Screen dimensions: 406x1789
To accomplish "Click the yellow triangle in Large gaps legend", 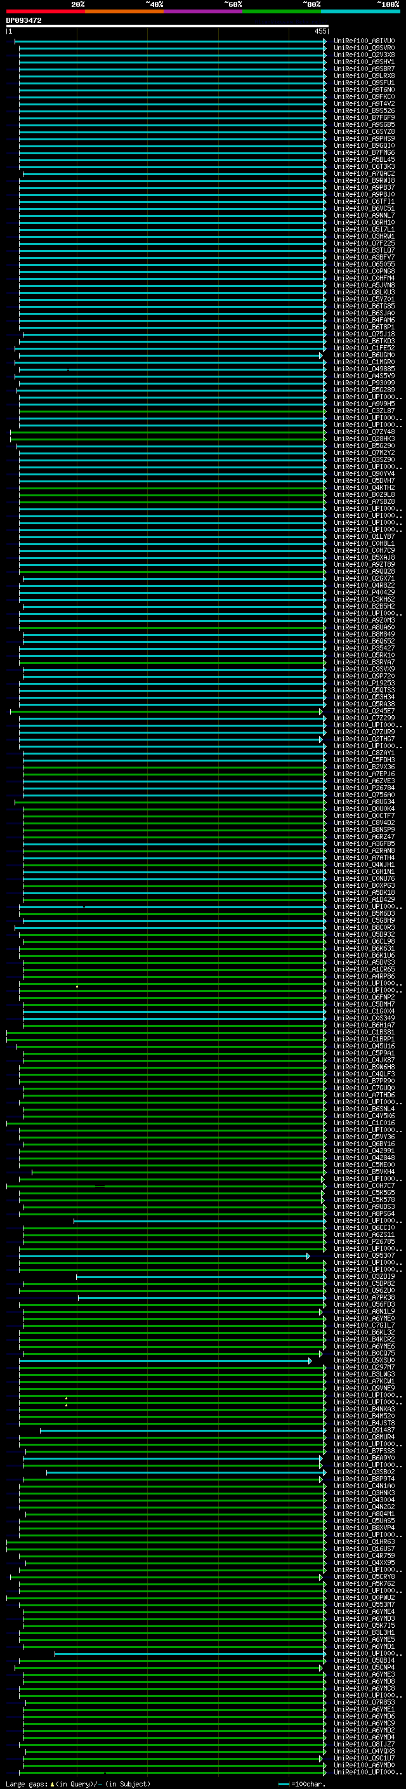I will 52,1783.
